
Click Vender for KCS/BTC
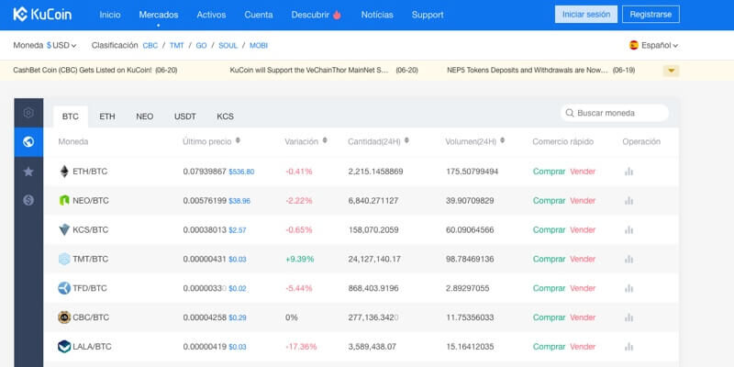tap(583, 230)
